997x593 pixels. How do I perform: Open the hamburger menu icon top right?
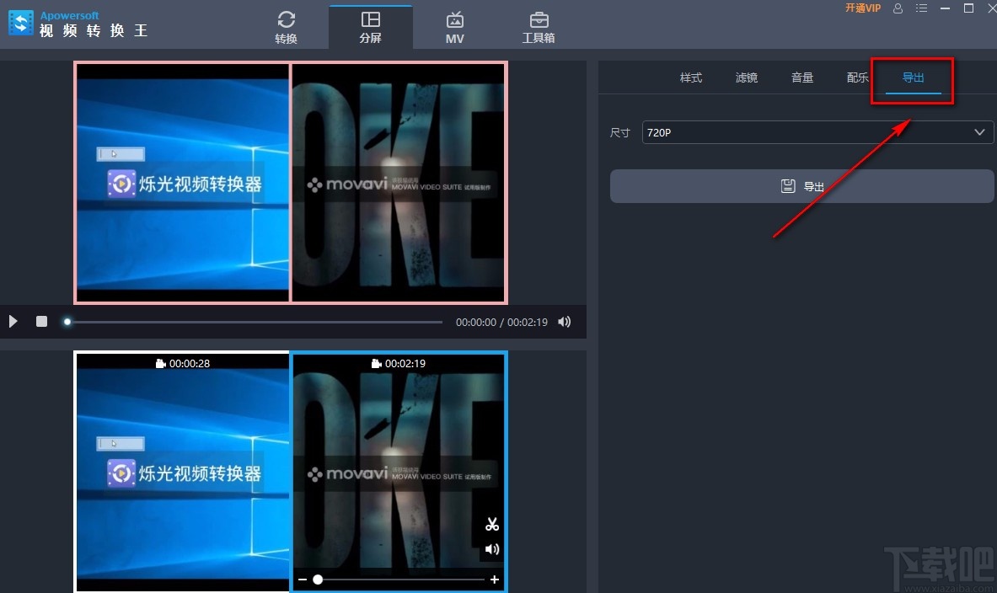[x=922, y=8]
